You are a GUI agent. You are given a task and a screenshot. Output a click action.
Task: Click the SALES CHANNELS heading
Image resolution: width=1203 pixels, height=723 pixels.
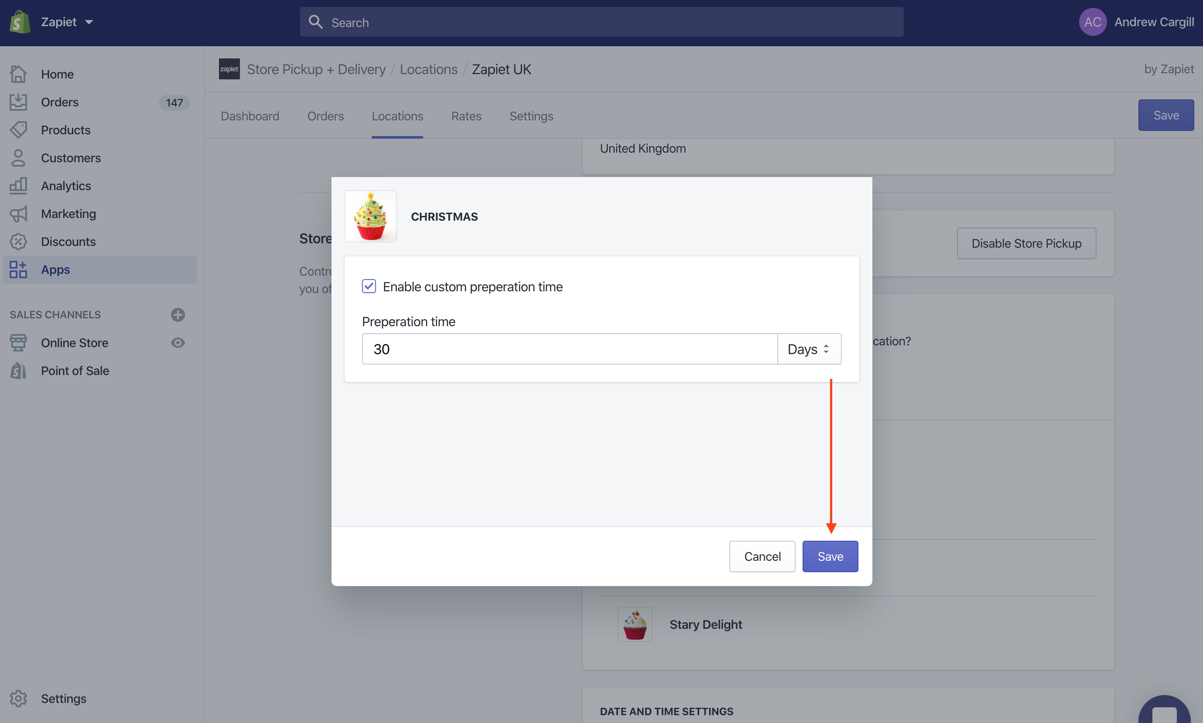click(55, 315)
